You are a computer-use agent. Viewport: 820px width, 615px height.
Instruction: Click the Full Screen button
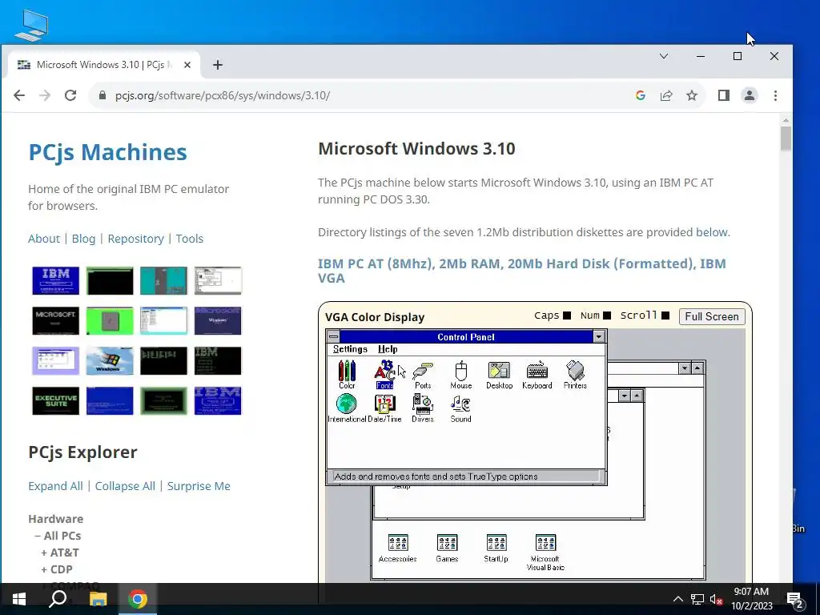[712, 316]
